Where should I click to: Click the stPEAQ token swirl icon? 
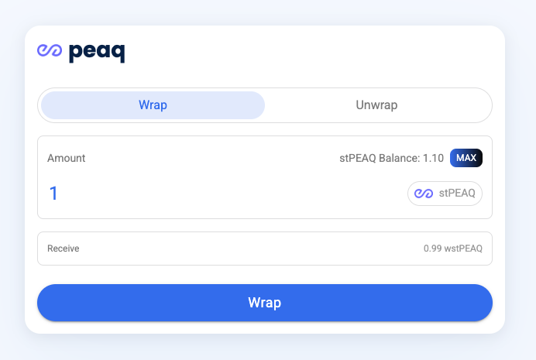pos(424,194)
